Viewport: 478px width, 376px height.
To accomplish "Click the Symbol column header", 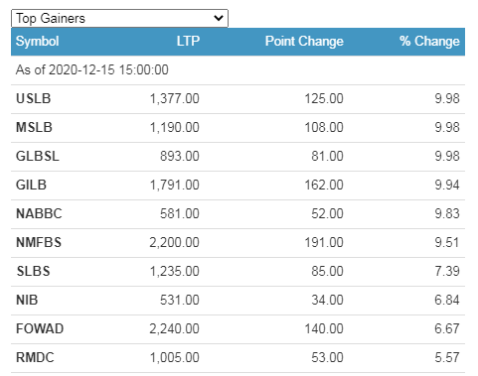I will (x=38, y=42).
